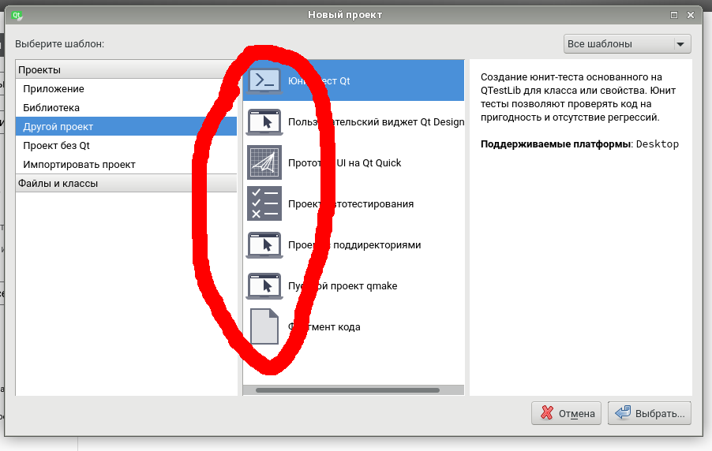
Task: Select Приложение category
Action: tap(126, 89)
